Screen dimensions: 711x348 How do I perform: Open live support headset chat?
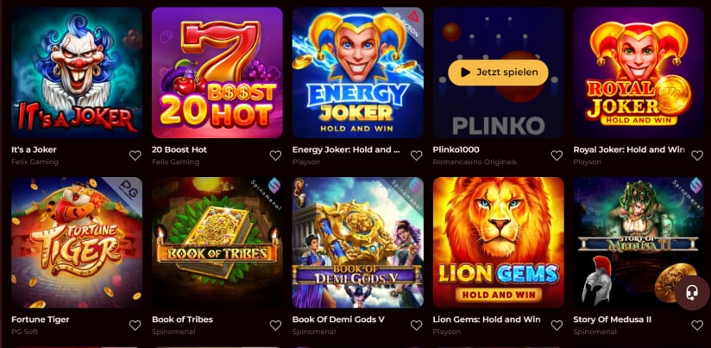(x=692, y=293)
